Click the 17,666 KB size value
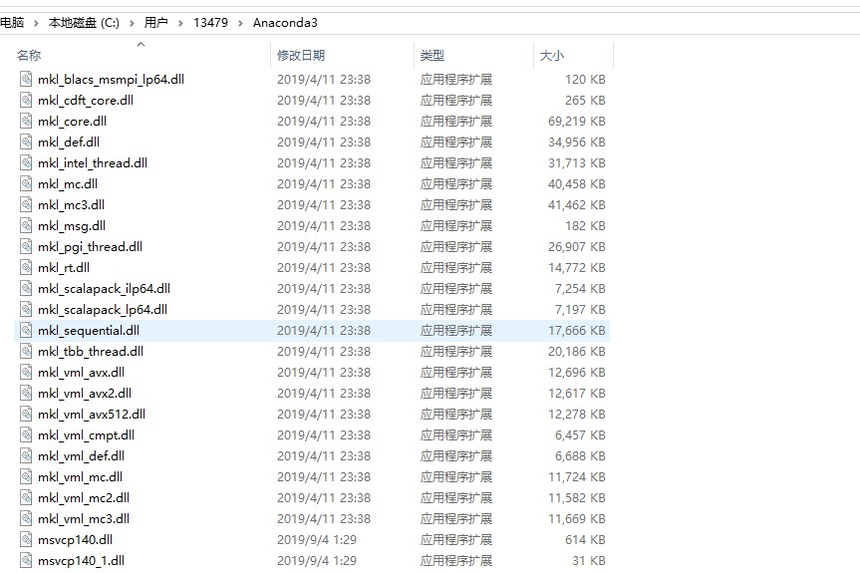The width and height of the screenshot is (860, 573). pyautogui.click(x=576, y=331)
